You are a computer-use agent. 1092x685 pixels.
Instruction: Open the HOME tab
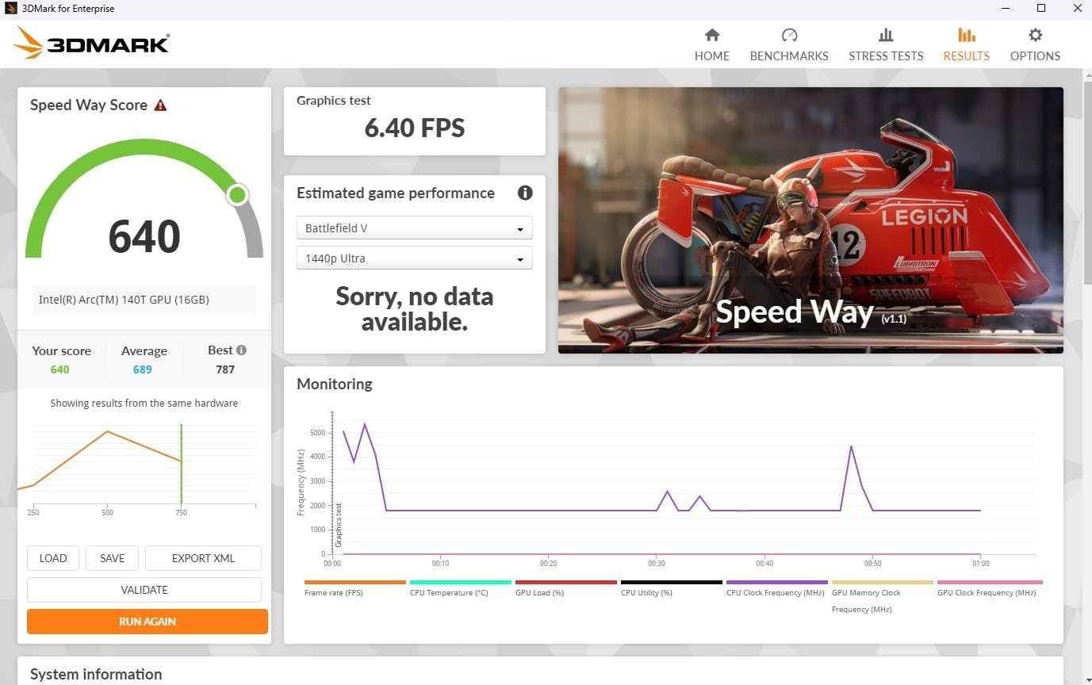712,45
